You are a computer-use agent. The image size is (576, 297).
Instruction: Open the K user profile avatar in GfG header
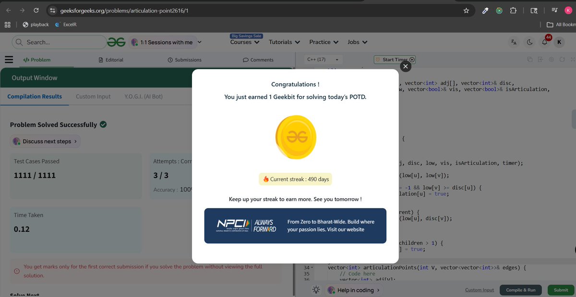[559, 42]
